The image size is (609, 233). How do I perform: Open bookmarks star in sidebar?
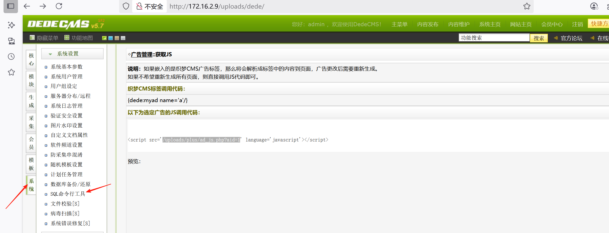point(11,72)
